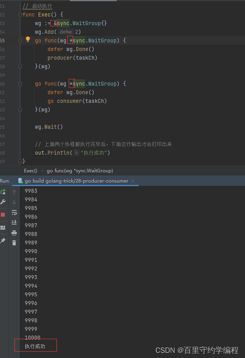Click the restore layout icon in Run panel

point(3,228)
